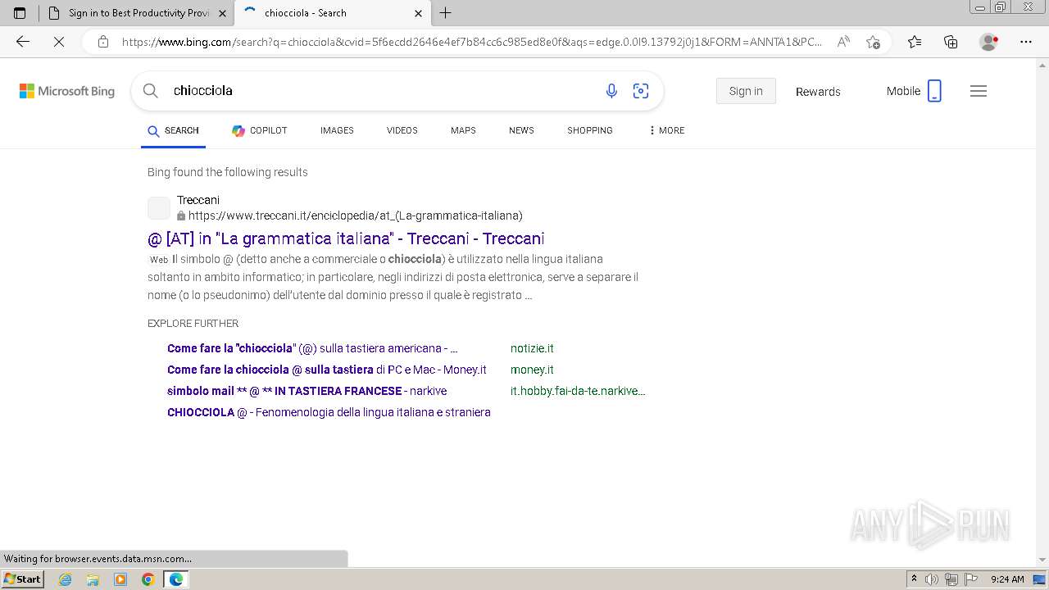Open the media player taskbar icon
The height and width of the screenshot is (590, 1049).
pyautogui.click(x=120, y=579)
